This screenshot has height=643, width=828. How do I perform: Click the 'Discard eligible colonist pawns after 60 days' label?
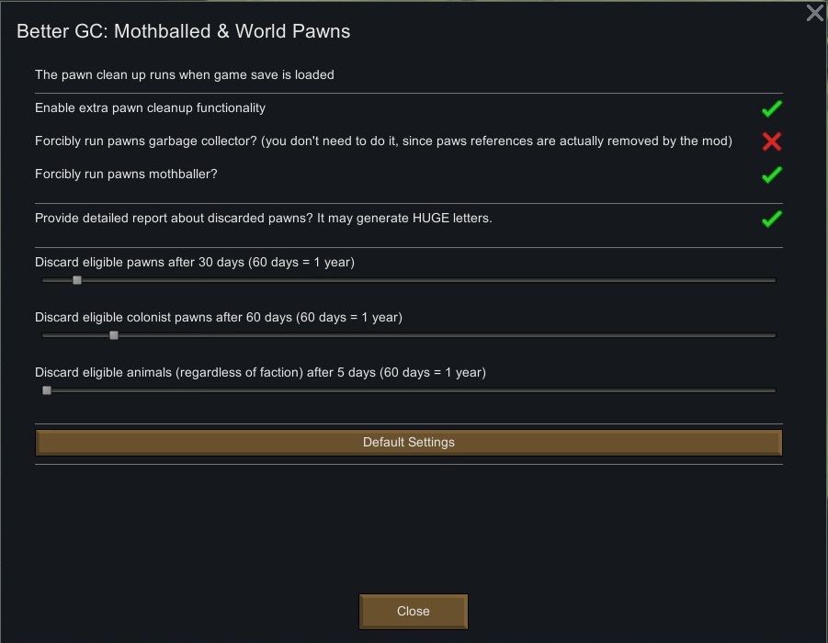tap(218, 318)
